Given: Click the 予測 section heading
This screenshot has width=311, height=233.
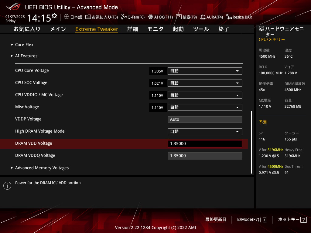Looking at the screenshot, I should click(x=263, y=122).
